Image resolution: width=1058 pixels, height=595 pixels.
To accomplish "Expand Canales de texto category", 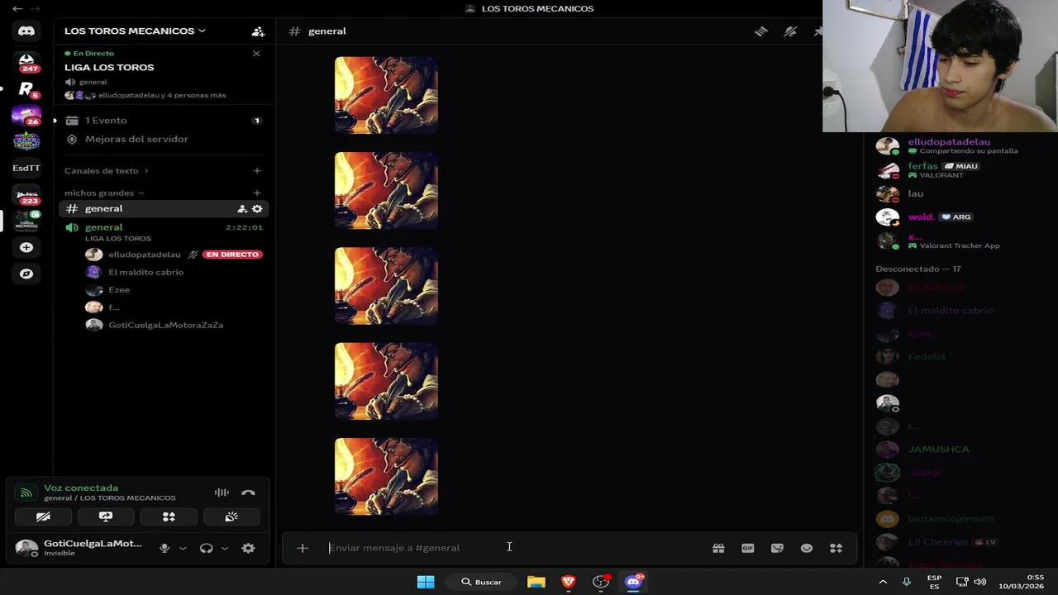I will point(107,171).
